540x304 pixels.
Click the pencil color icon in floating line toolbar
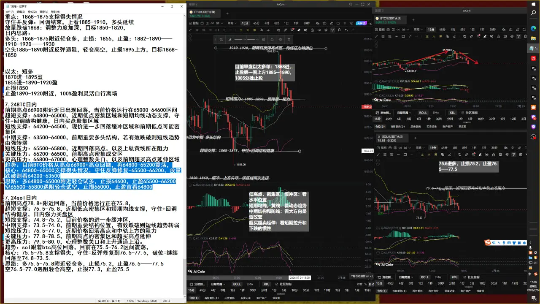(230, 39)
